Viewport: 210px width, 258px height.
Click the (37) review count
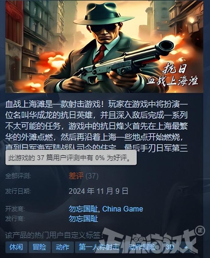tap(92, 176)
